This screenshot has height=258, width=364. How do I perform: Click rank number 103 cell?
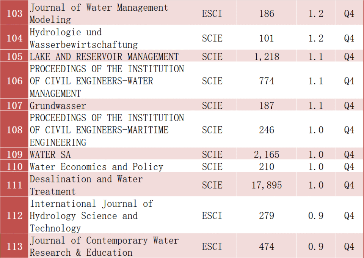click(14, 14)
